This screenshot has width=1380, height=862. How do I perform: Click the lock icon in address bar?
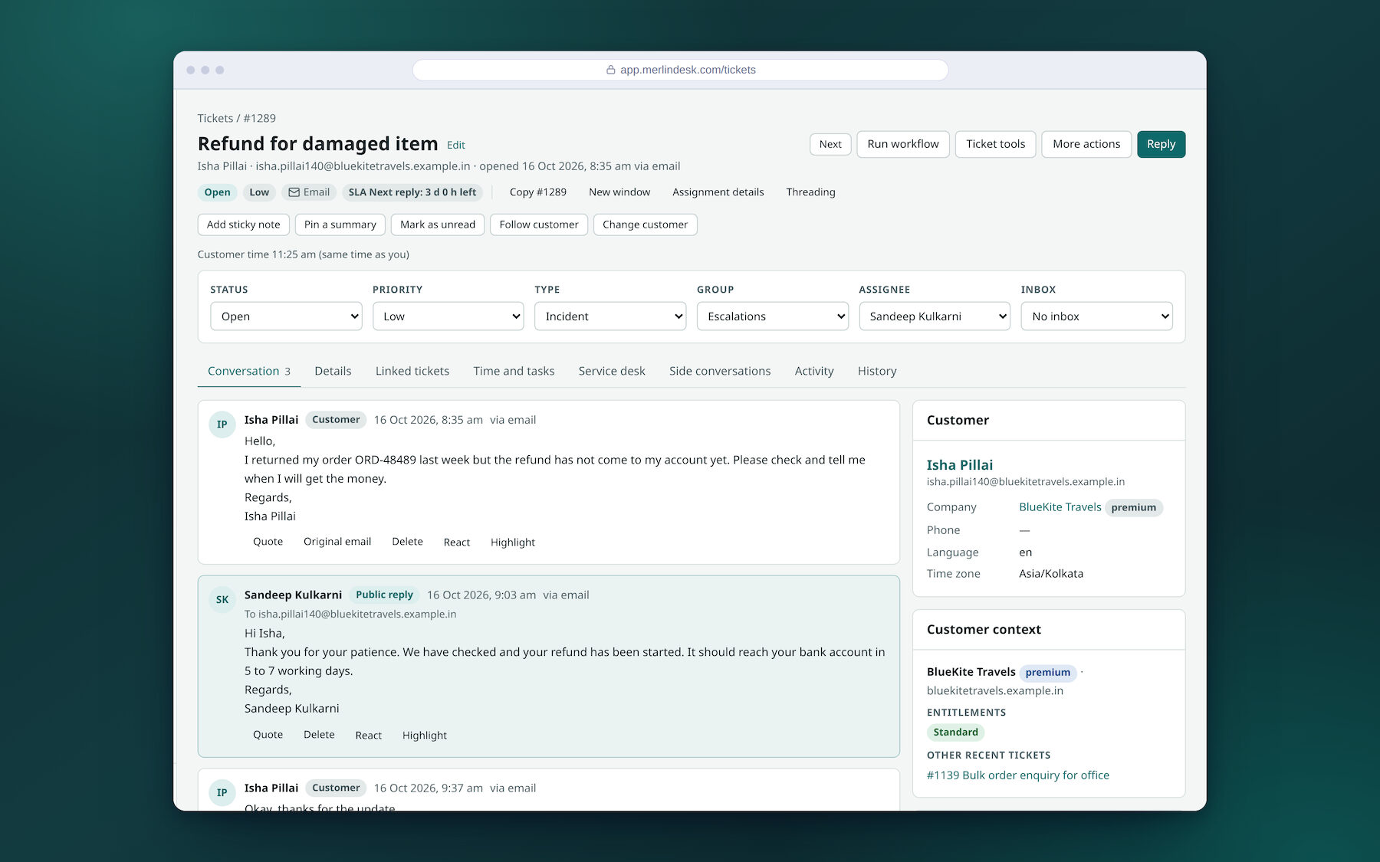(610, 70)
